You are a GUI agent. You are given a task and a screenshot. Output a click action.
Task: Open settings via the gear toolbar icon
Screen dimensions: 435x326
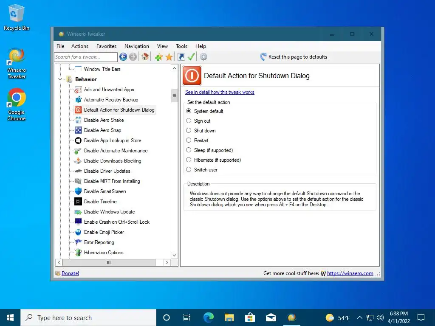point(203,57)
